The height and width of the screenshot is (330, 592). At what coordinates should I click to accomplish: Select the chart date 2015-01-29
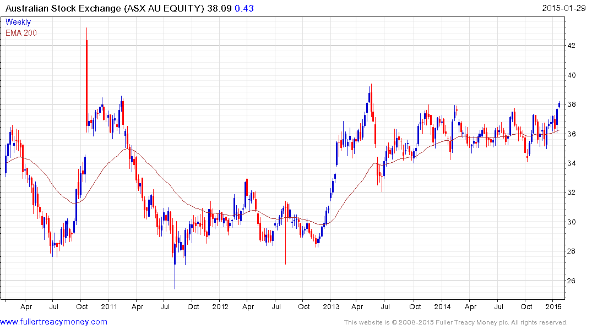pyautogui.click(x=564, y=8)
